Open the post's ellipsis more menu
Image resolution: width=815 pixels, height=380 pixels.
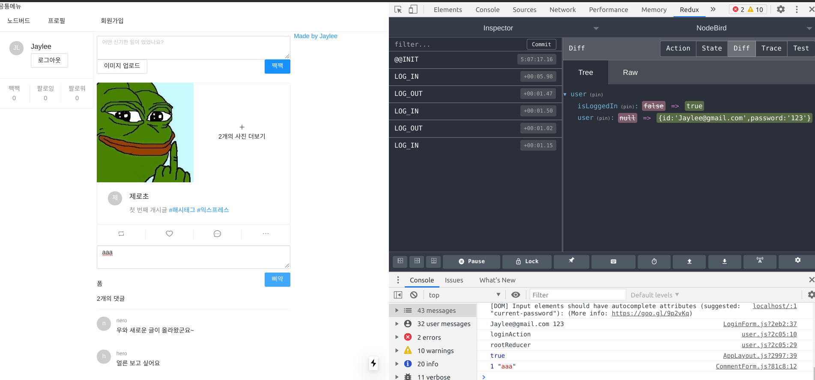pyautogui.click(x=266, y=234)
